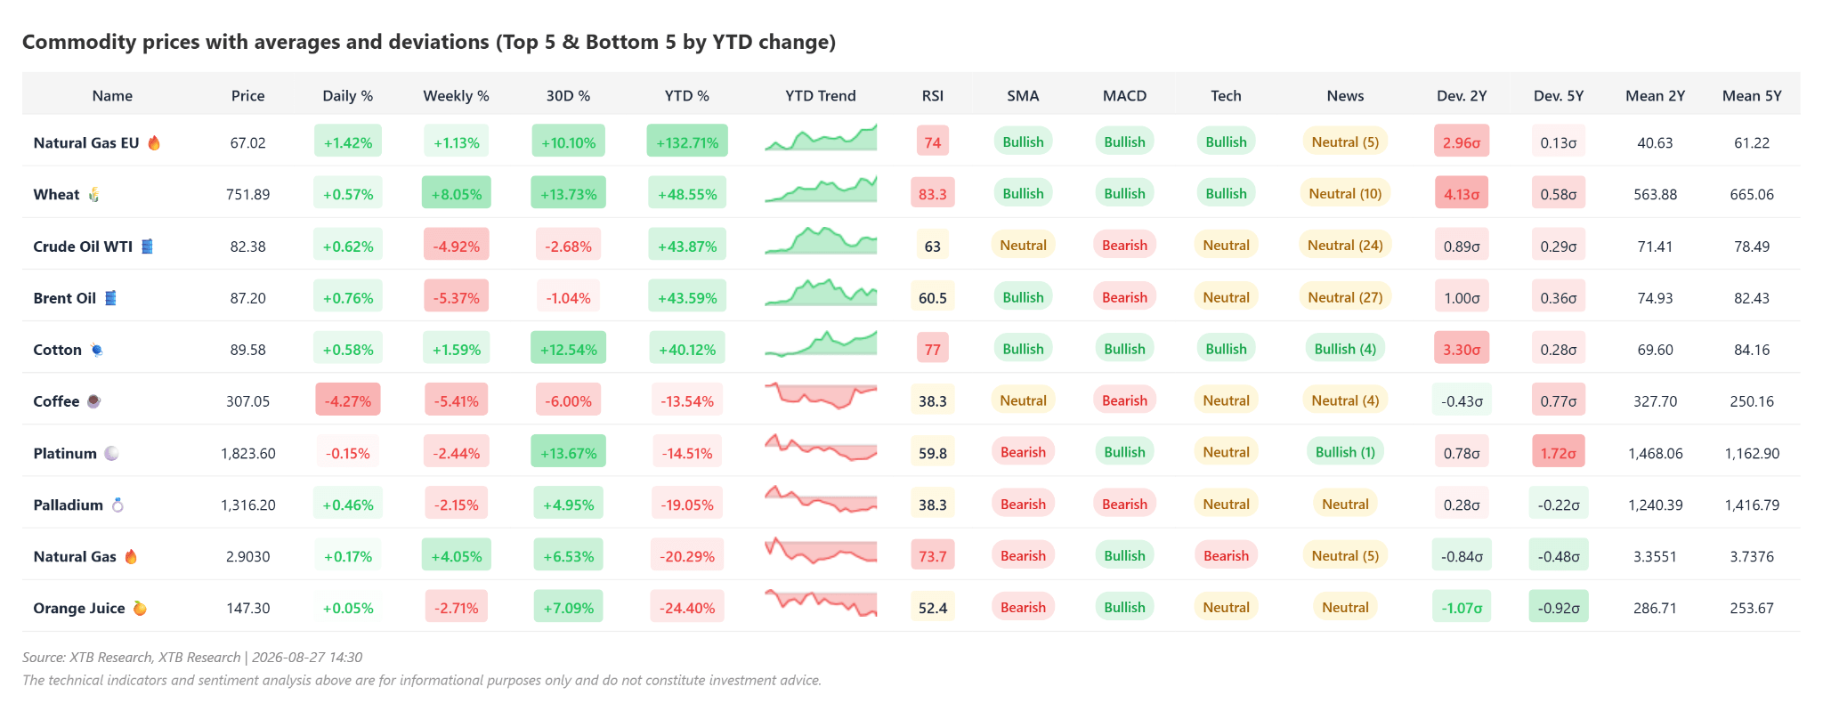The width and height of the screenshot is (1823, 711).
Task: Click the ring icon beside Palladium
Action: pyautogui.click(x=117, y=505)
